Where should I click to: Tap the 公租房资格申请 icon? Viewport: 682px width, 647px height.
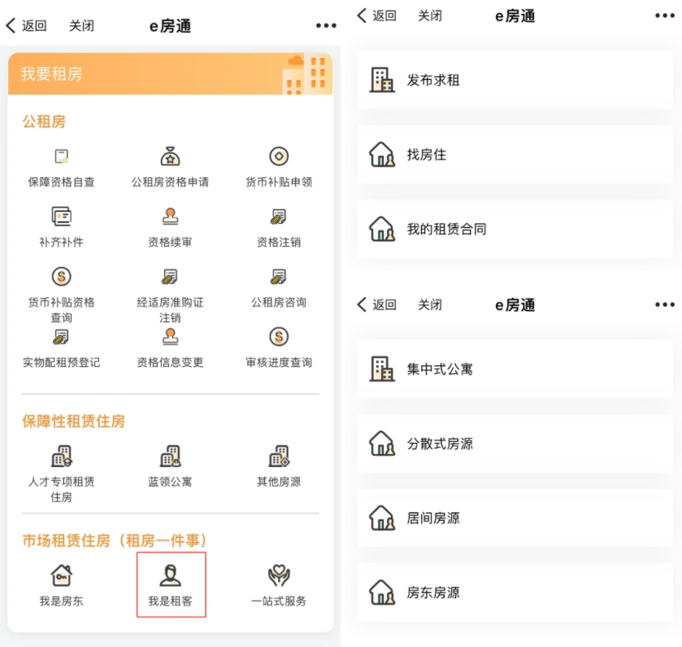[170, 156]
